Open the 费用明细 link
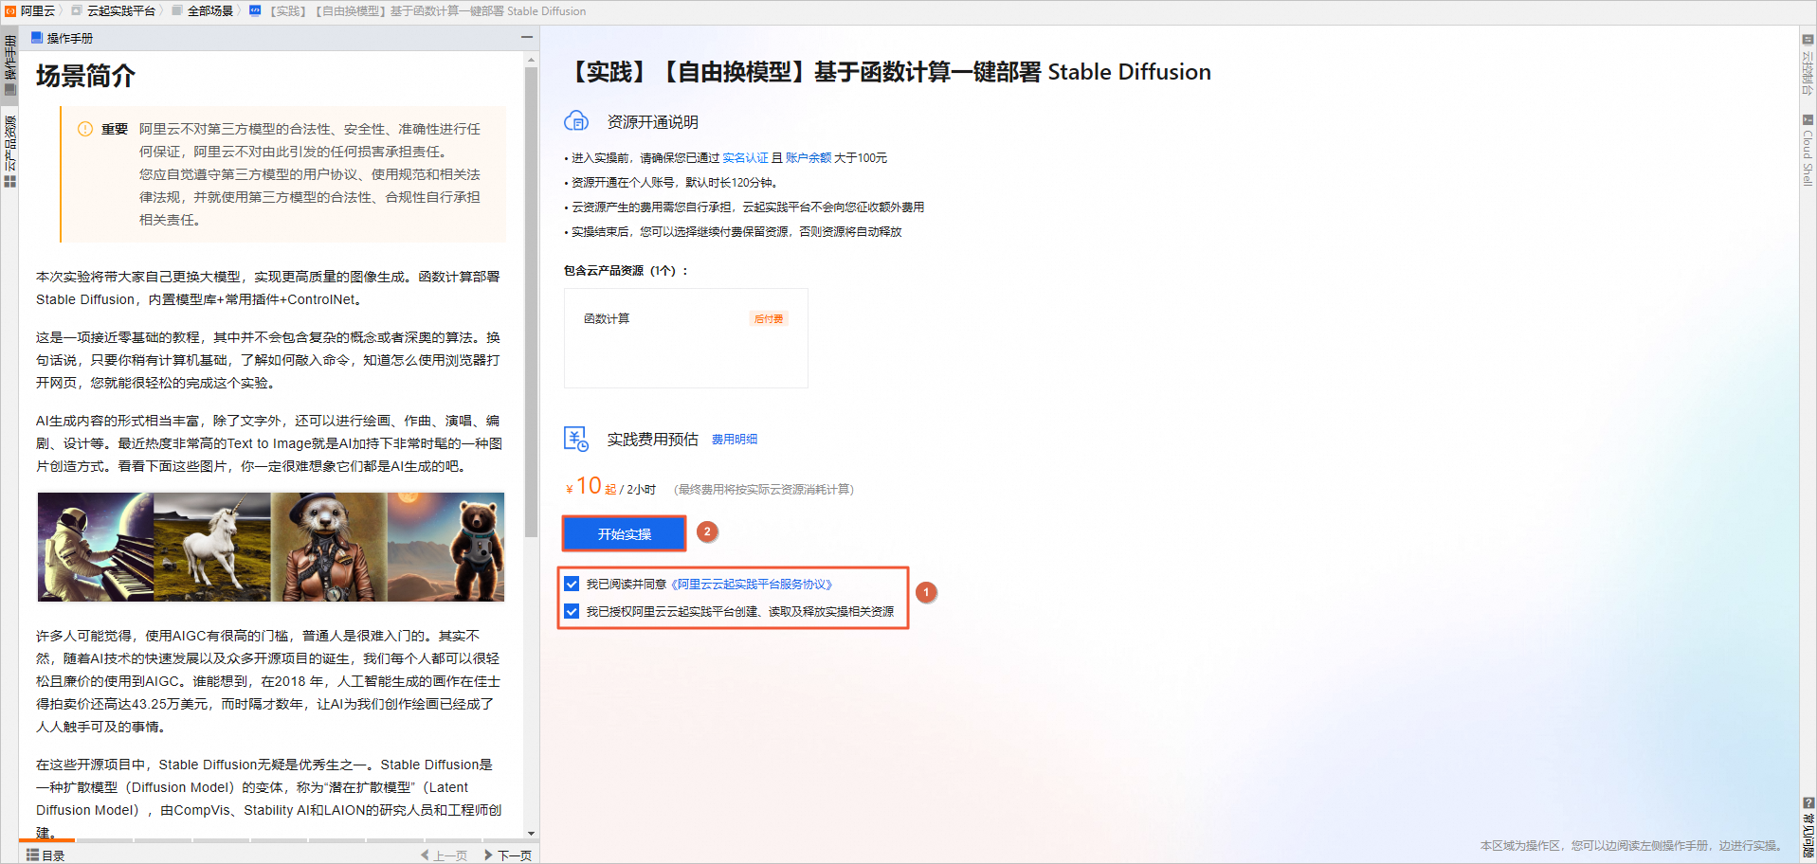The image size is (1817, 864). pyautogui.click(x=735, y=440)
